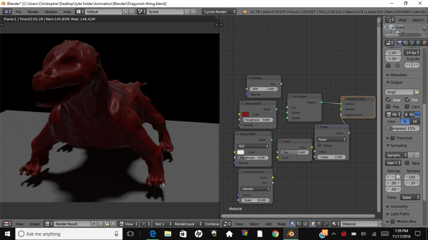Click the red Diffuse BSDF color swatch
Image resolution: width=428 pixels, height=240 pixels.
[245, 114]
